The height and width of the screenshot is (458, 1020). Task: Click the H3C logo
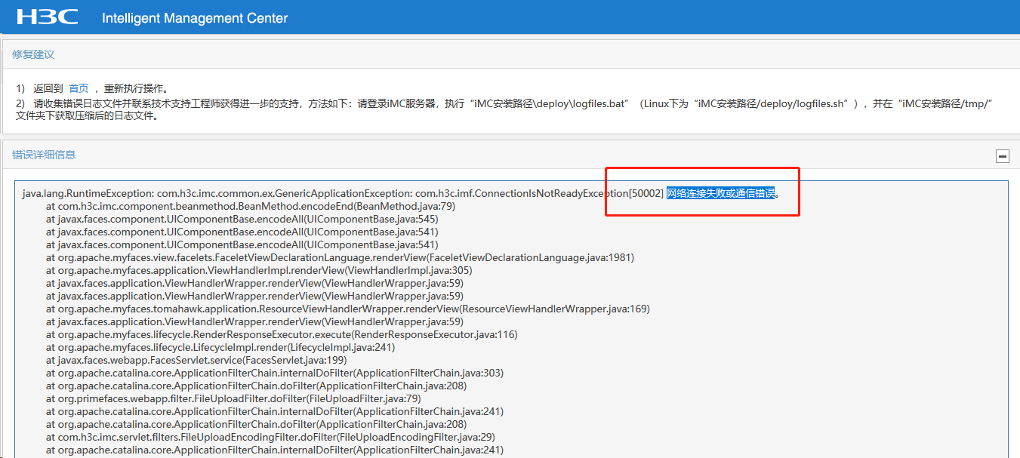click(x=49, y=17)
